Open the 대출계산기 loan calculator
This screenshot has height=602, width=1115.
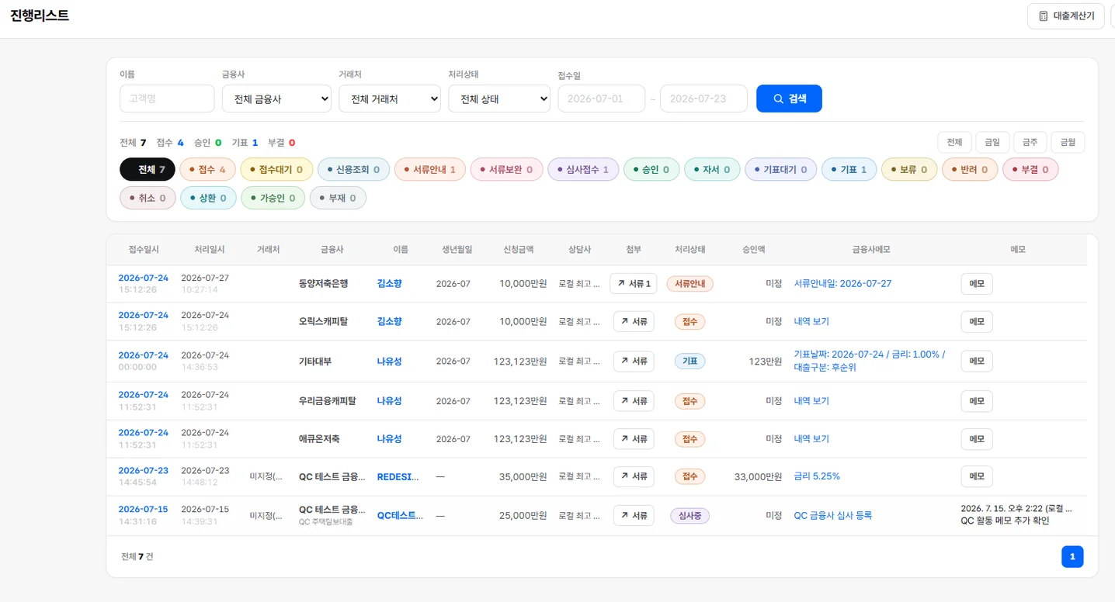1065,16
